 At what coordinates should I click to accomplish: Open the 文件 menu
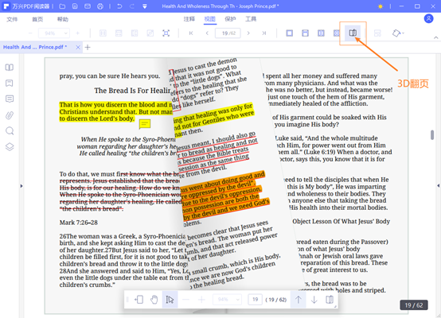(x=12, y=19)
